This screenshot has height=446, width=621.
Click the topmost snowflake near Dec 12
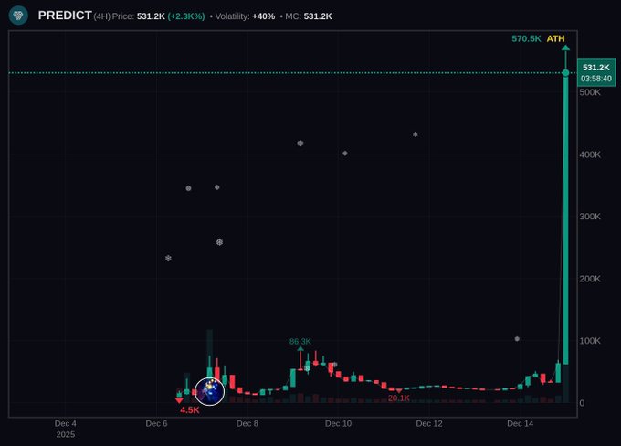[416, 134]
